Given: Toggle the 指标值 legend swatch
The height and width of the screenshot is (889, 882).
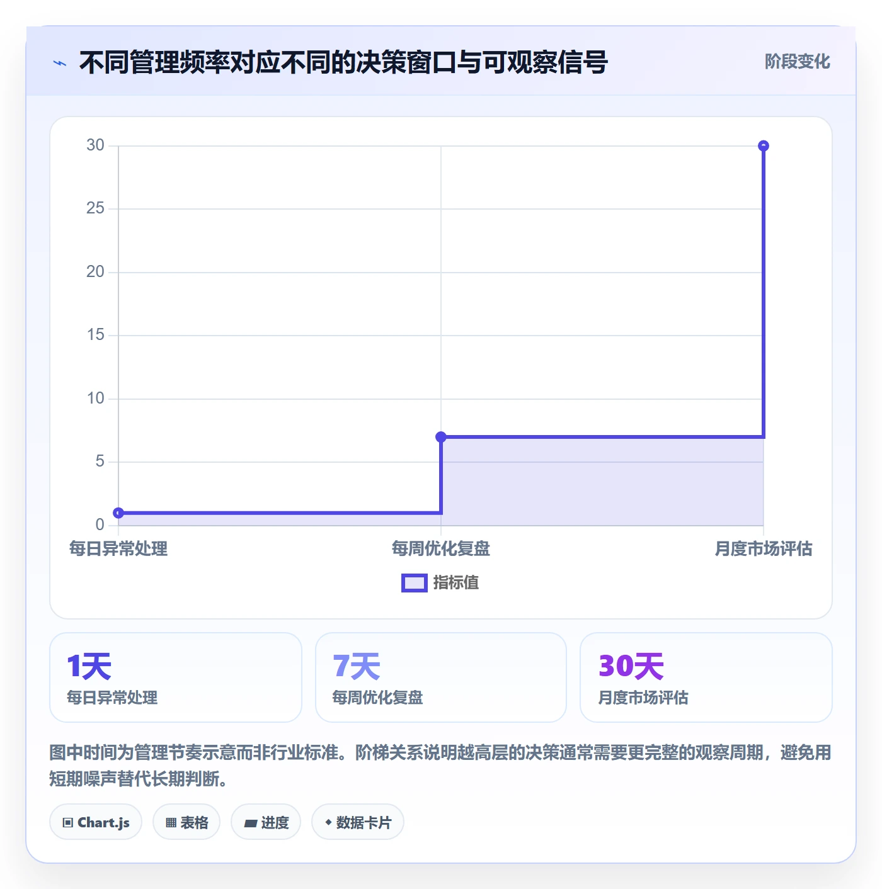Looking at the screenshot, I should [x=415, y=583].
